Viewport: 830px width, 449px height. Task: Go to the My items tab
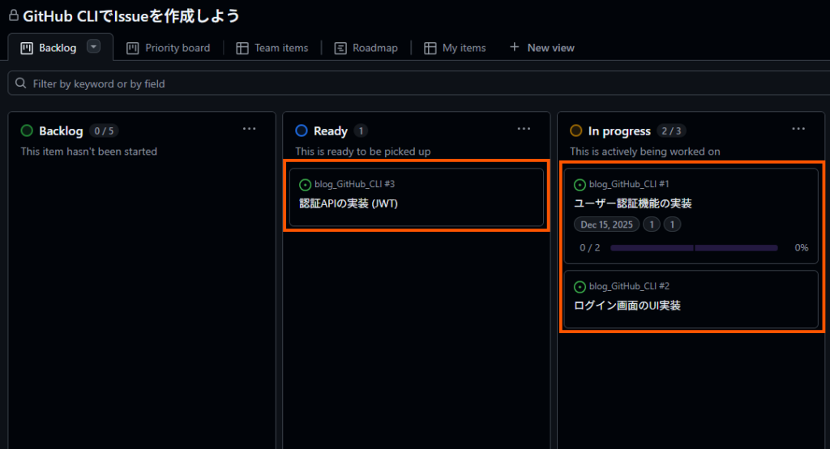point(455,48)
